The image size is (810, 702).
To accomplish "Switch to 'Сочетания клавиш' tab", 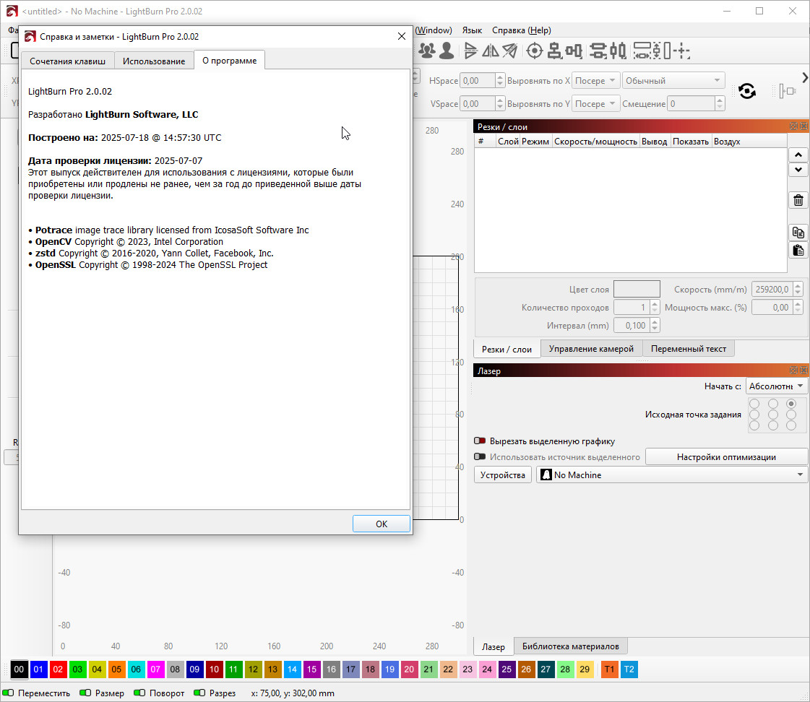I will point(67,61).
